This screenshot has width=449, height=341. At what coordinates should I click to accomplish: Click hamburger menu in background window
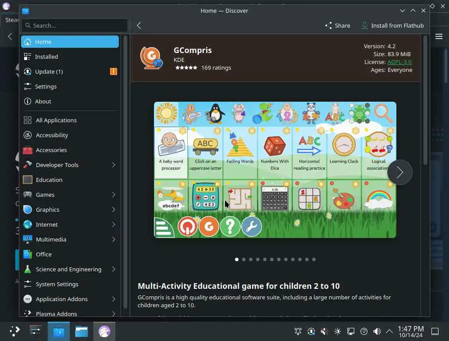439,36
